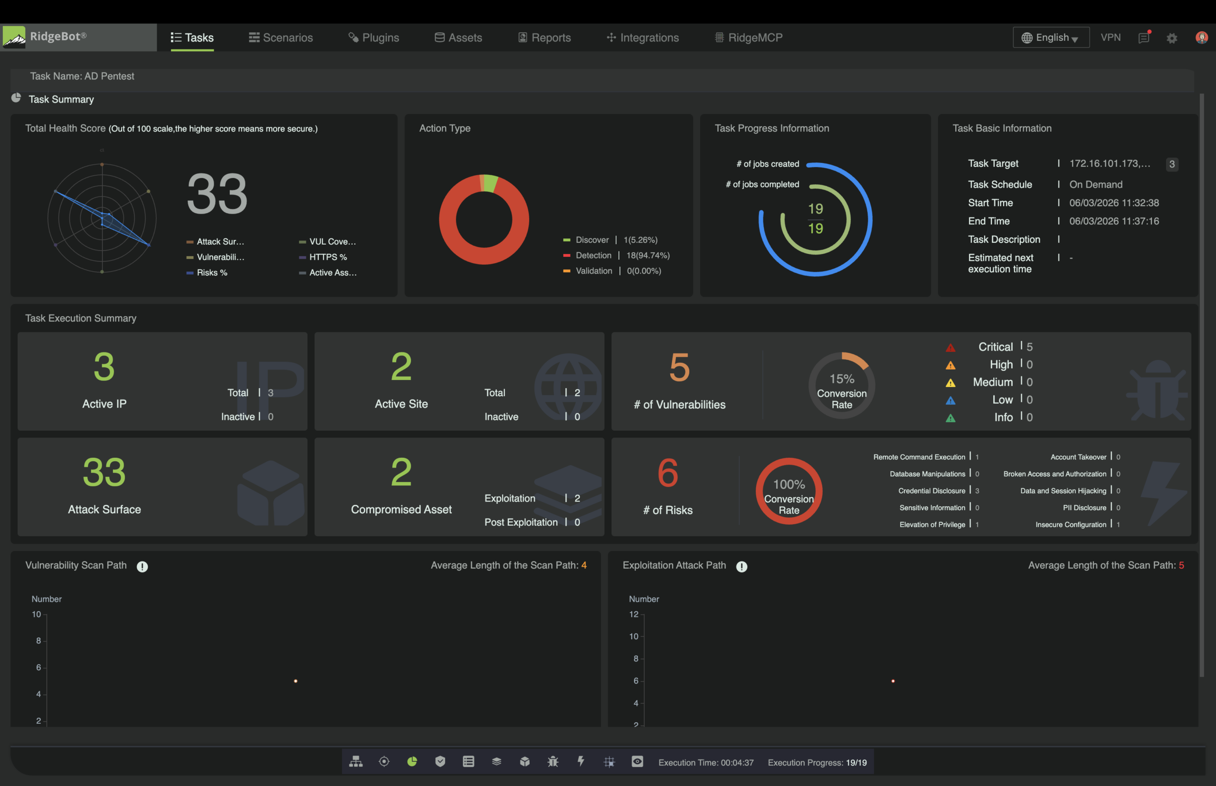Toggle the Detection legend entry
The height and width of the screenshot is (786, 1216).
616,255
